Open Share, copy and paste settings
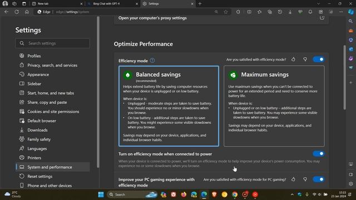The image size is (356, 200). tap(53, 102)
